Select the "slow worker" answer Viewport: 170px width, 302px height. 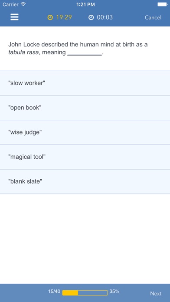pos(85,83)
